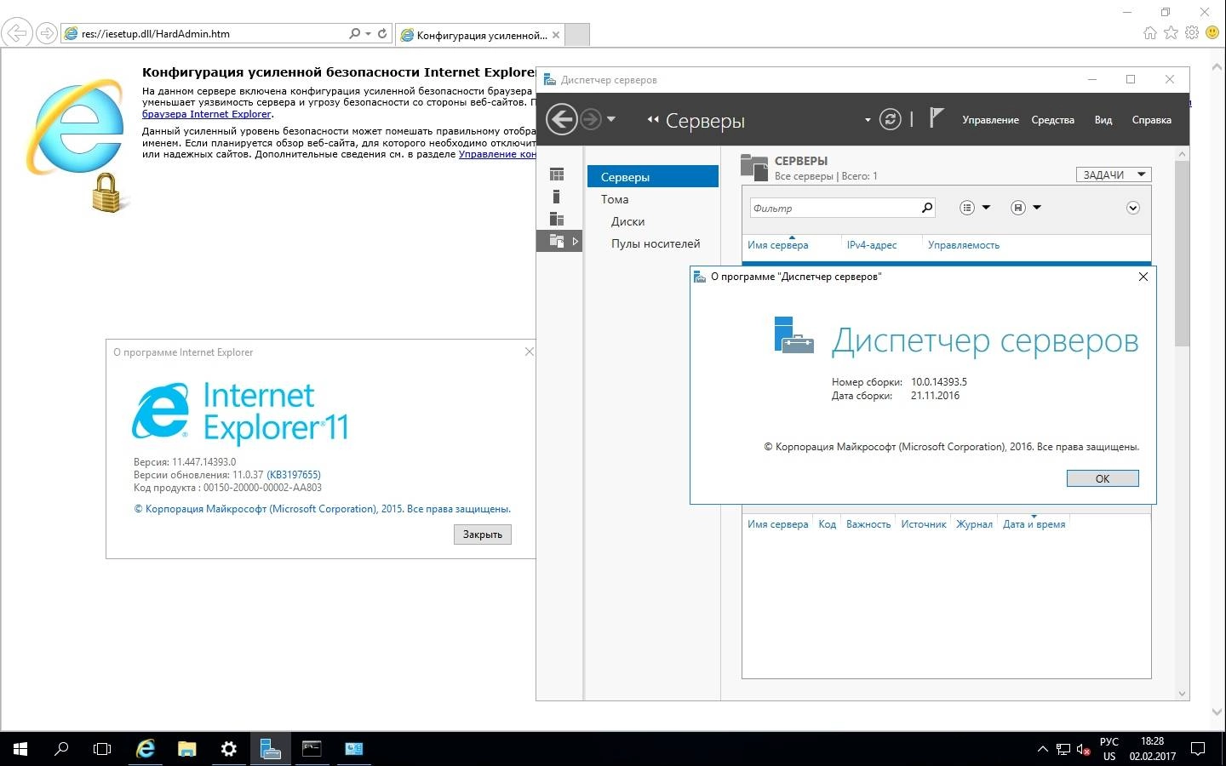
Task: Sort events by Журнал column
Action: tap(974, 524)
